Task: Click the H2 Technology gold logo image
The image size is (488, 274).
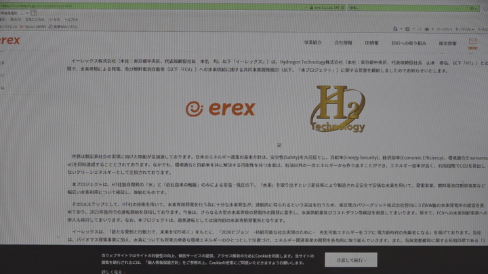Action: [338, 109]
